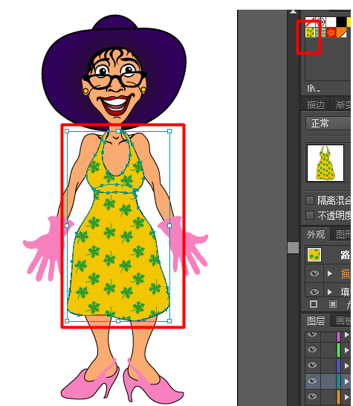Click the top-center handle of dress bounding box

click(x=118, y=131)
